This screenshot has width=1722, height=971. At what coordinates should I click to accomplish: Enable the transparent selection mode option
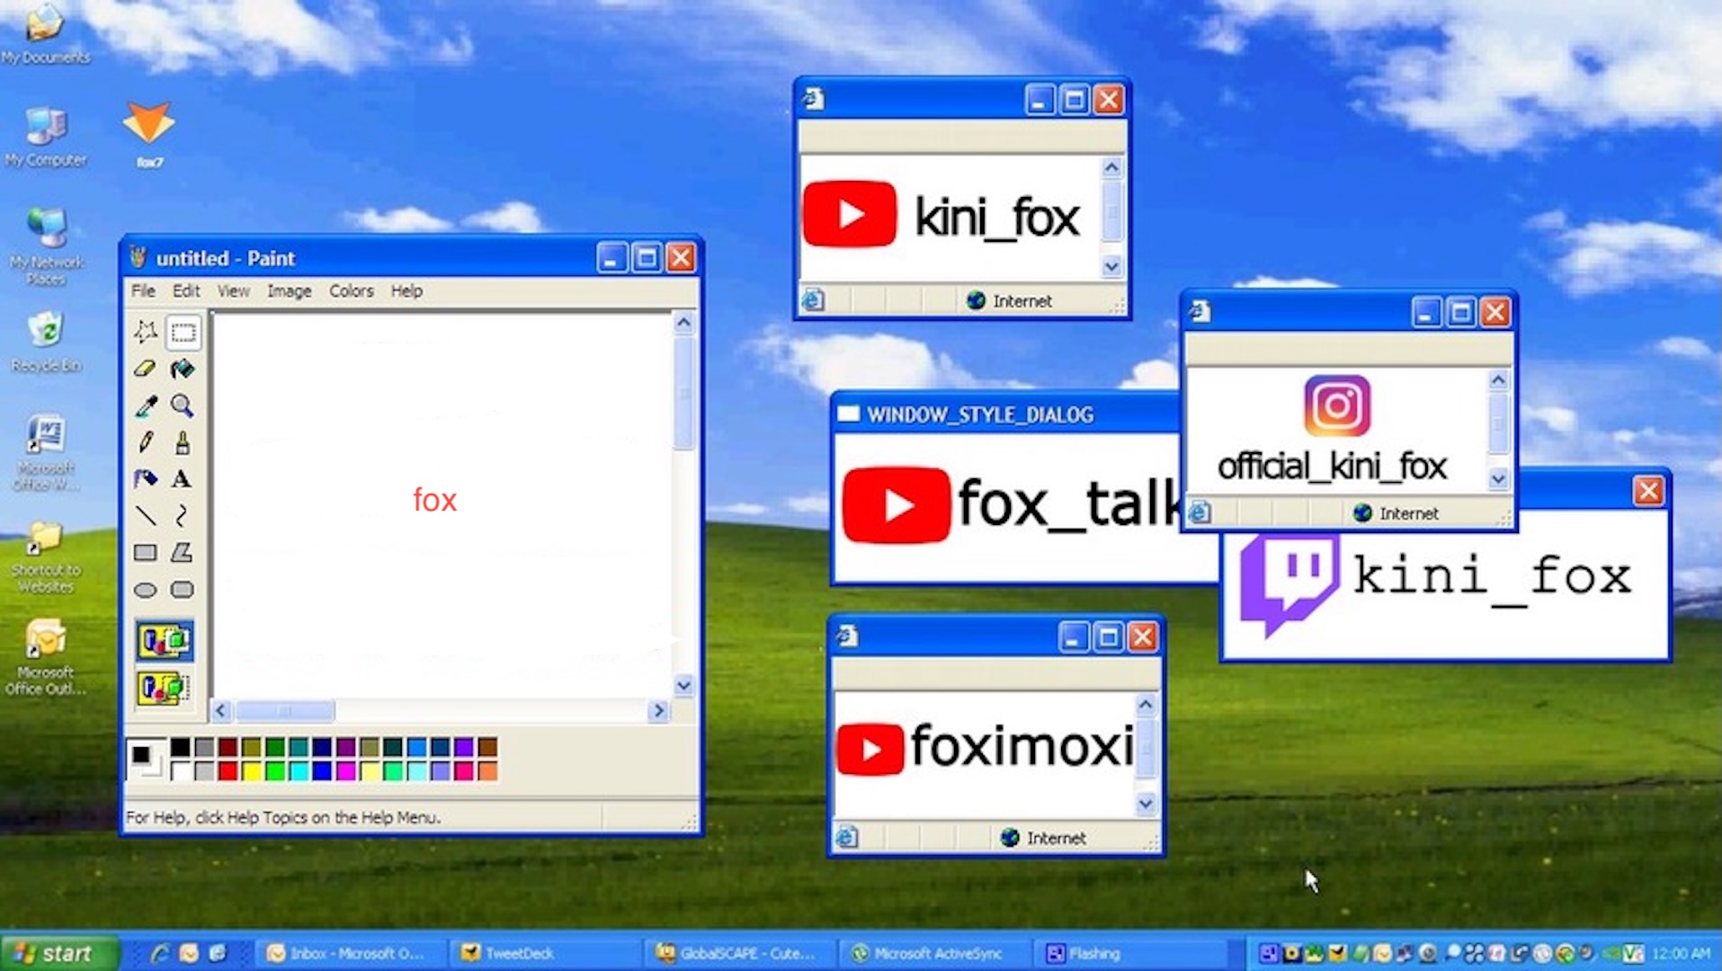(x=164, y=689)
